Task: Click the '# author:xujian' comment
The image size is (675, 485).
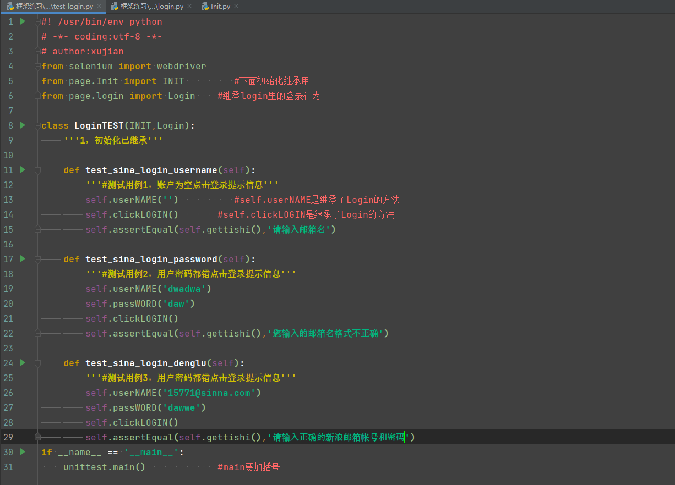Action: click(83, 52)
